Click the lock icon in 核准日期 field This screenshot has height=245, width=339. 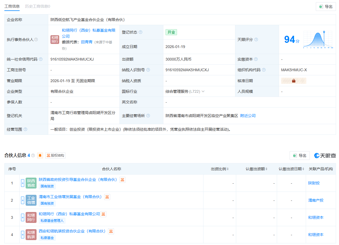pos(293,80)
